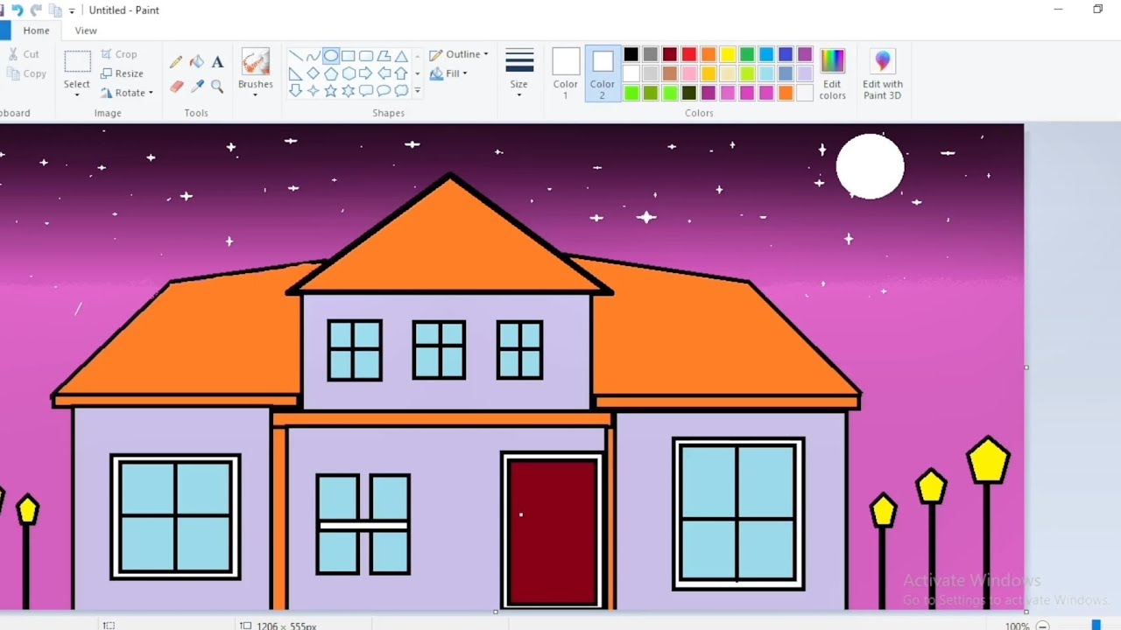Click the "100%" zoom level text
Screen dimensions: 1121x630
(x=1017, y=626)
